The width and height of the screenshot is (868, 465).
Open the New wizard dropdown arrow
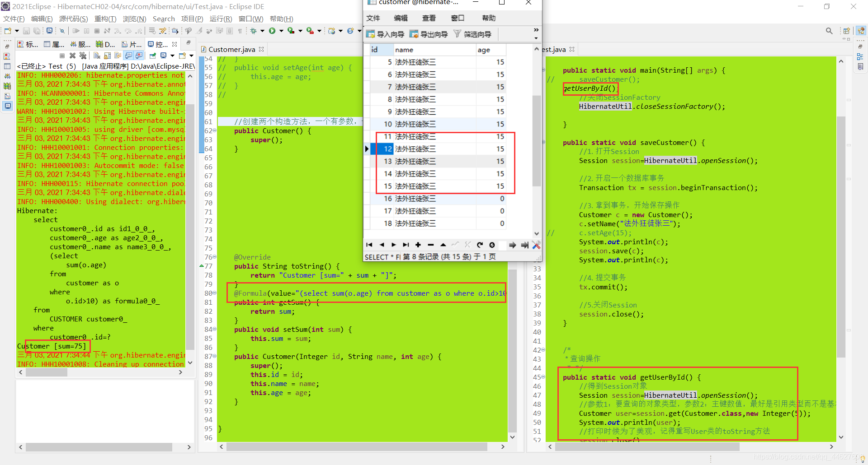click(x=17, y=31)
